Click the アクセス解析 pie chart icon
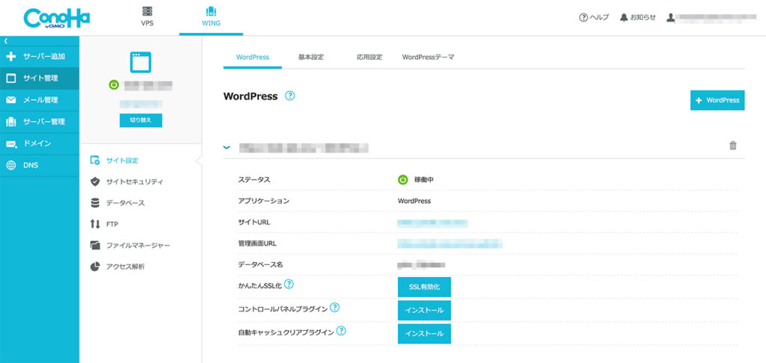The height and width of the screenshot is (363, 766). pyautogui.click(x=95, y=267)
